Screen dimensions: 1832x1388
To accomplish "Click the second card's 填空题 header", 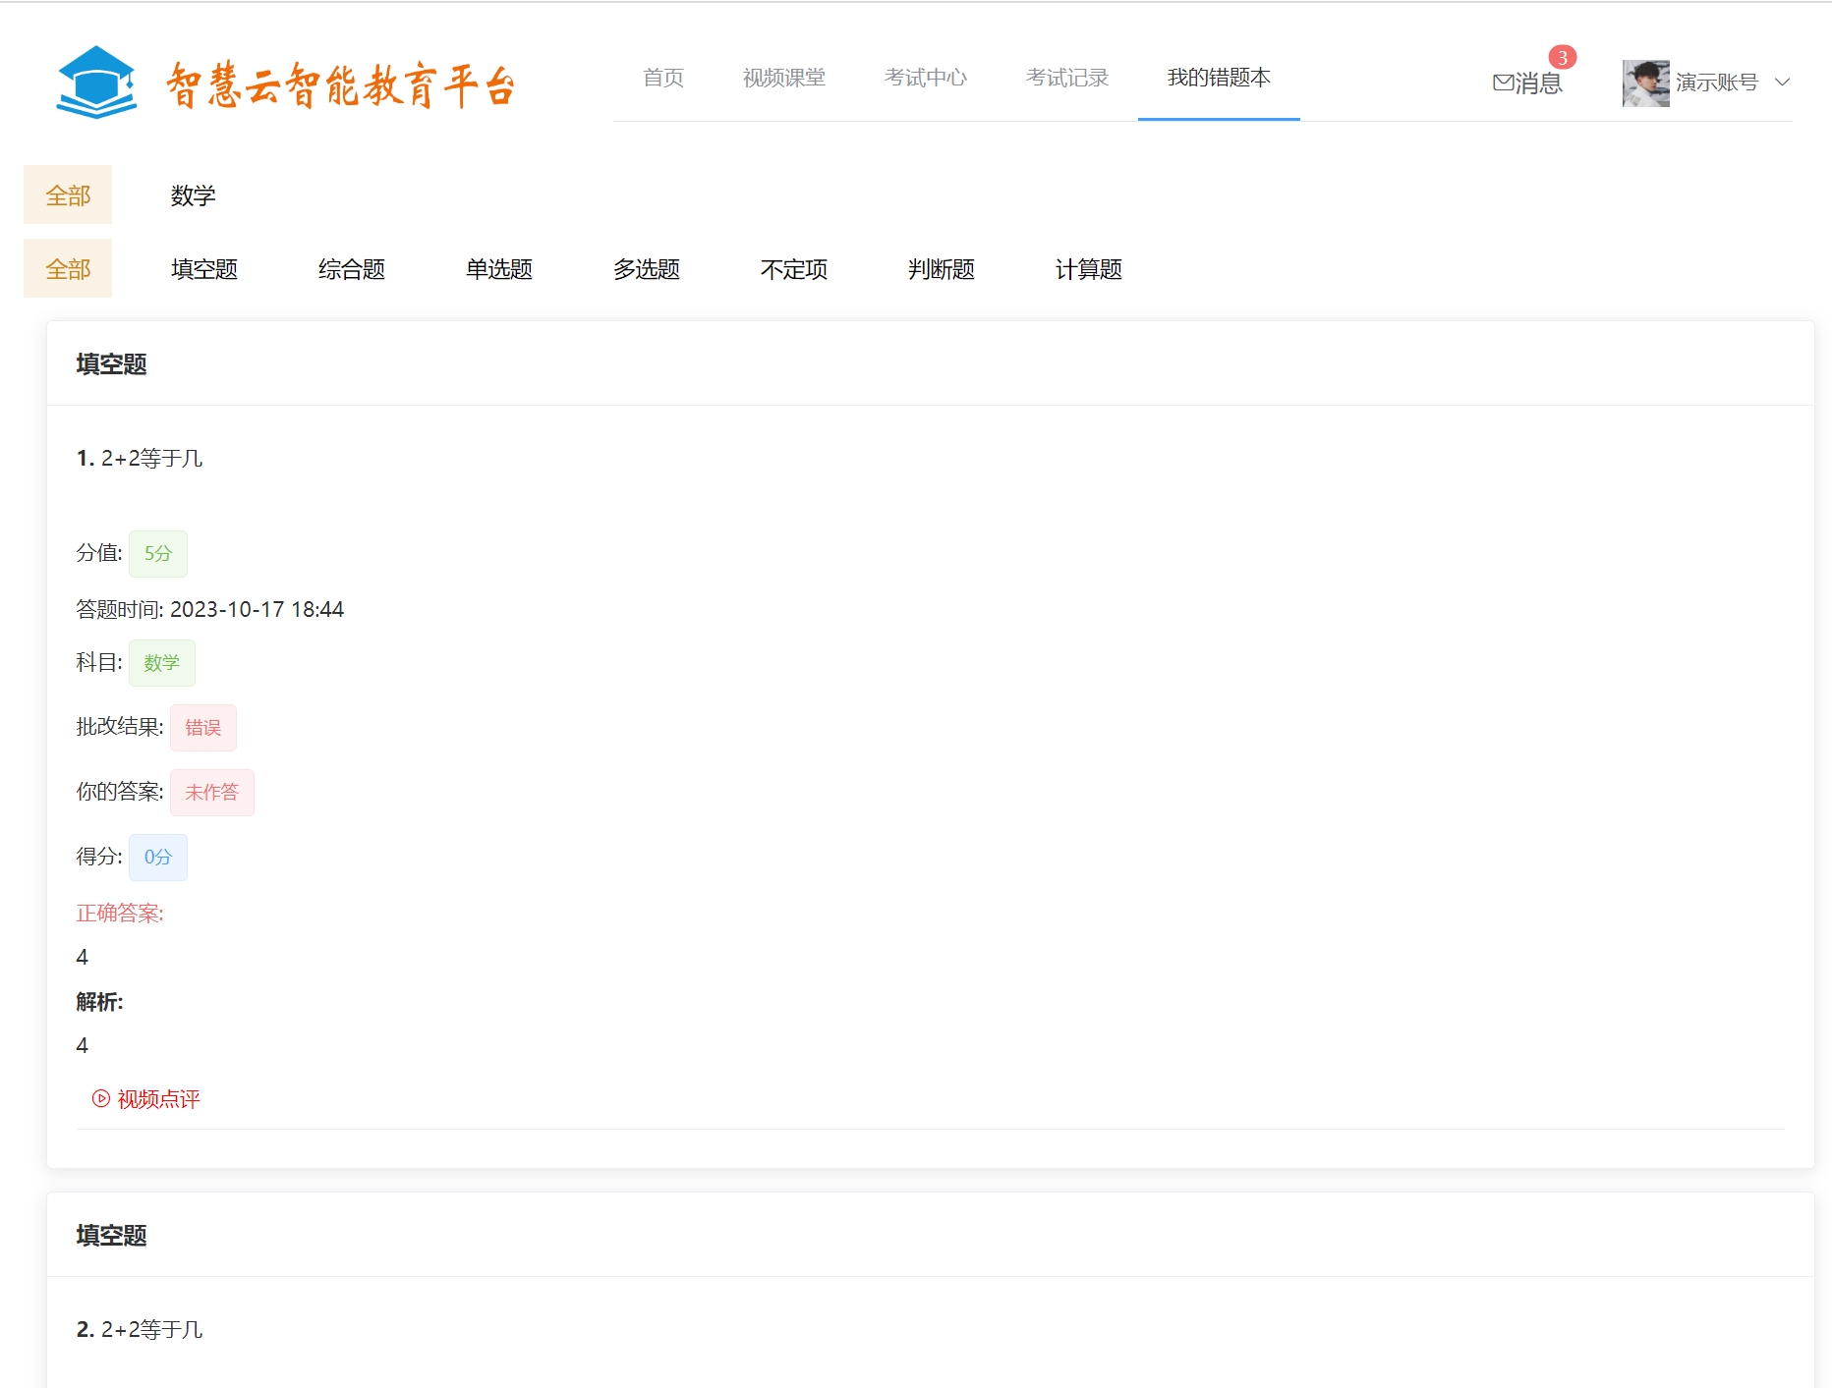I will tap(111, 1236).
